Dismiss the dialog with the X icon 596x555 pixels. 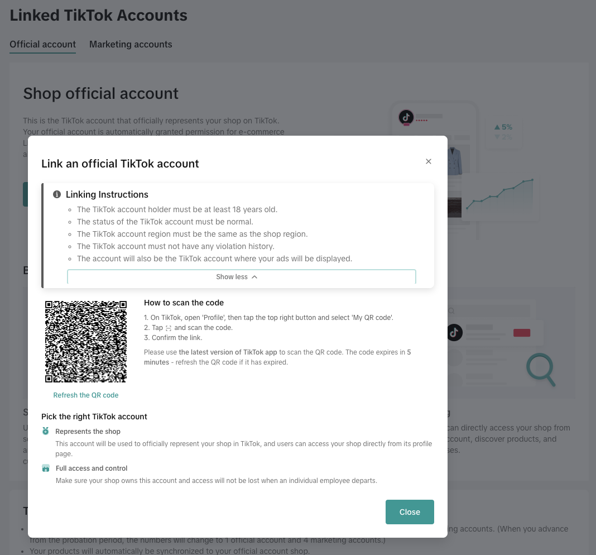(x=429, y=161)
